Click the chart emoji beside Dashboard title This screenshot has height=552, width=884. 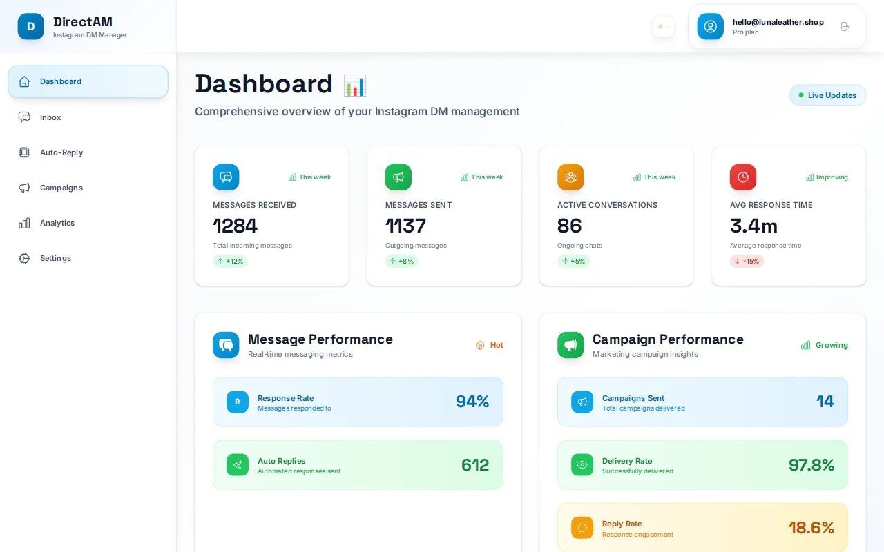coord(355,86)
